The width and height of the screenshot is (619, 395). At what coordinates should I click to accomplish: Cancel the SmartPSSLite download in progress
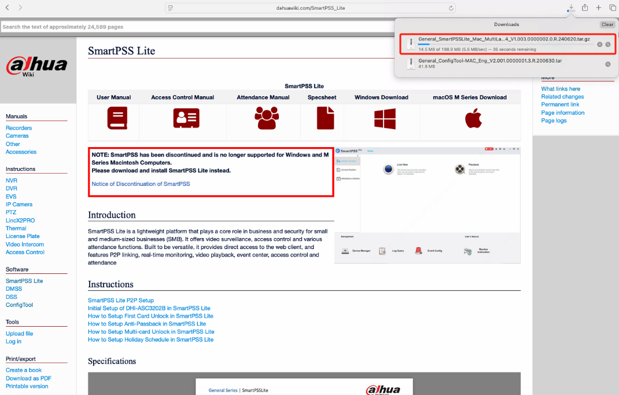pyautogui.click(x=600, y=45)
